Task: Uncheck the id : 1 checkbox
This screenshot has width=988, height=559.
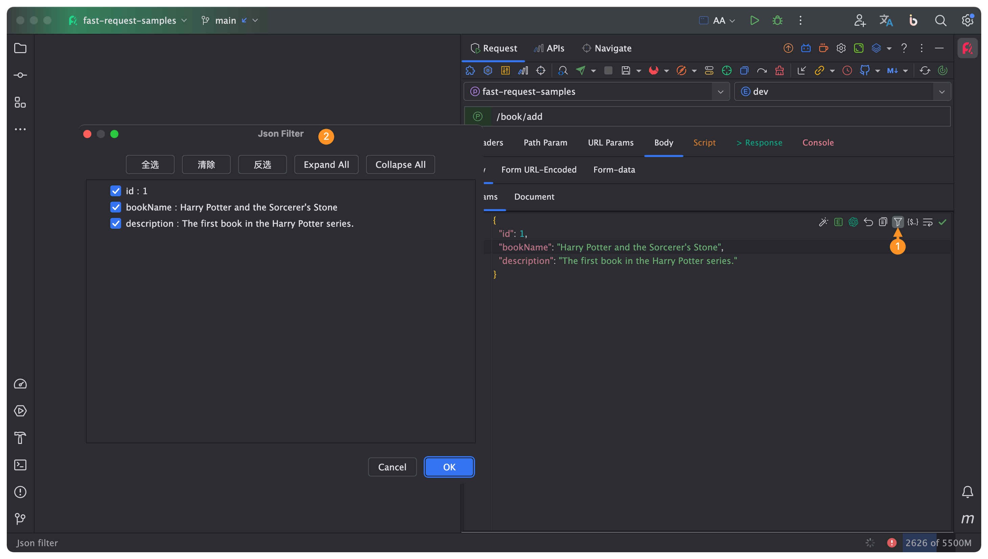Action: pos(115,191)
